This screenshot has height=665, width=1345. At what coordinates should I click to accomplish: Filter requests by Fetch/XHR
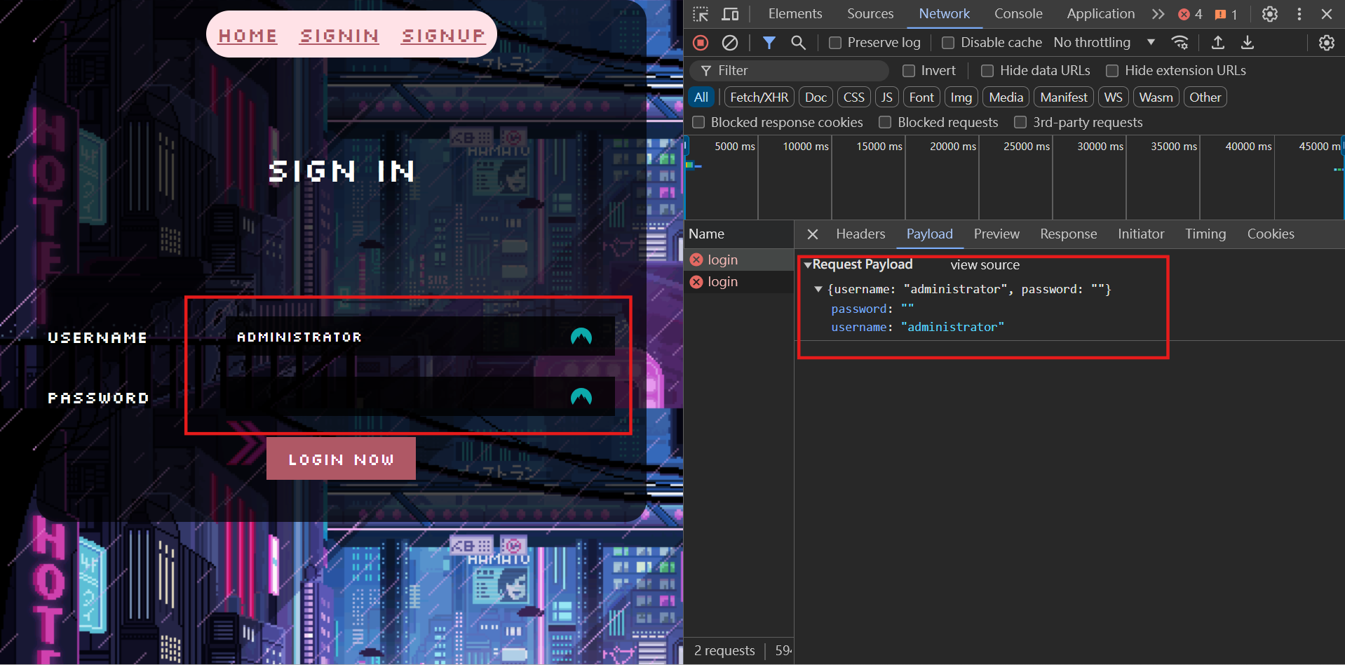click(x=759, y=98)
